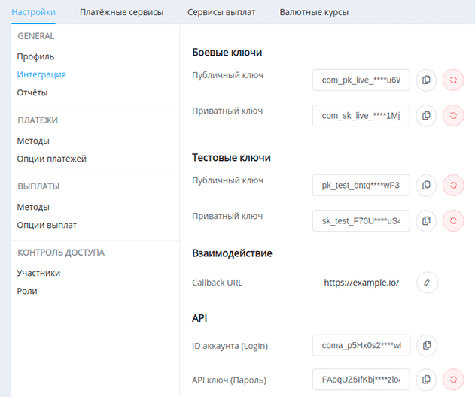Switch to the Платёжные сервисы tab

[121, 12]
